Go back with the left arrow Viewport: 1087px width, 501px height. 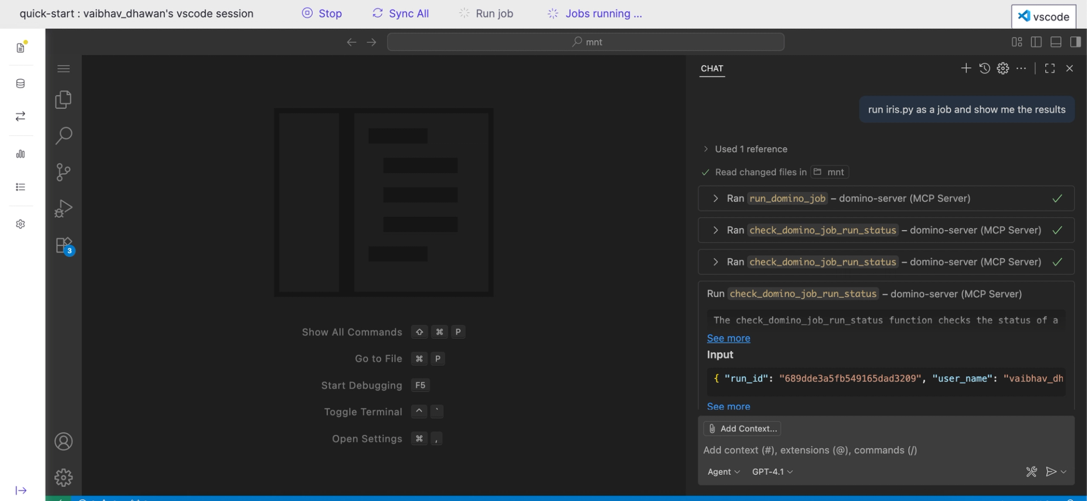coord(352,42)
